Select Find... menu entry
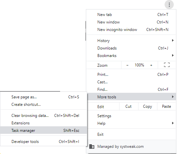This screenshot has width=177, height=154. click(x=131, y=90)
